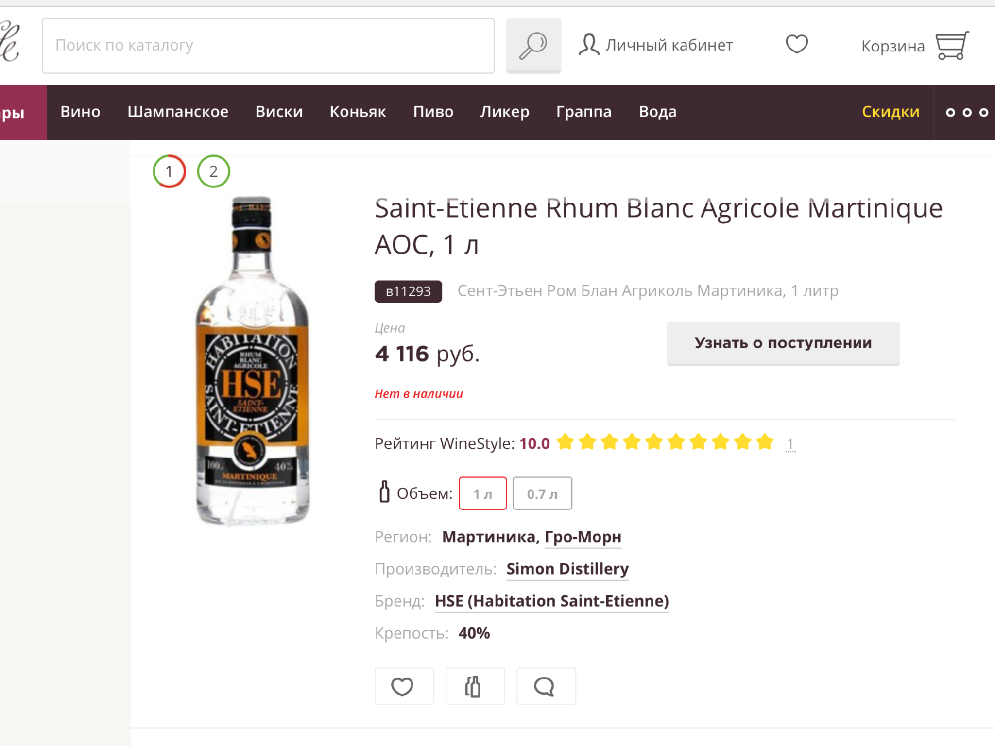Select the 1 л volume option
The image size is (995, 746).
[x=482, y=493]
